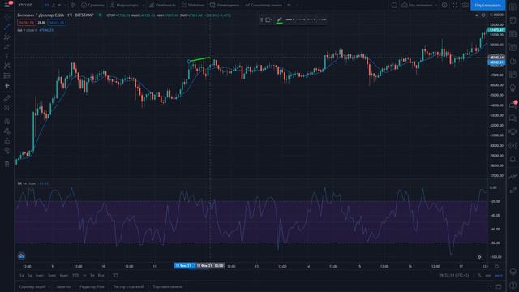
Task: Select the zoom in magnifier tool
Action: [7, 108]
